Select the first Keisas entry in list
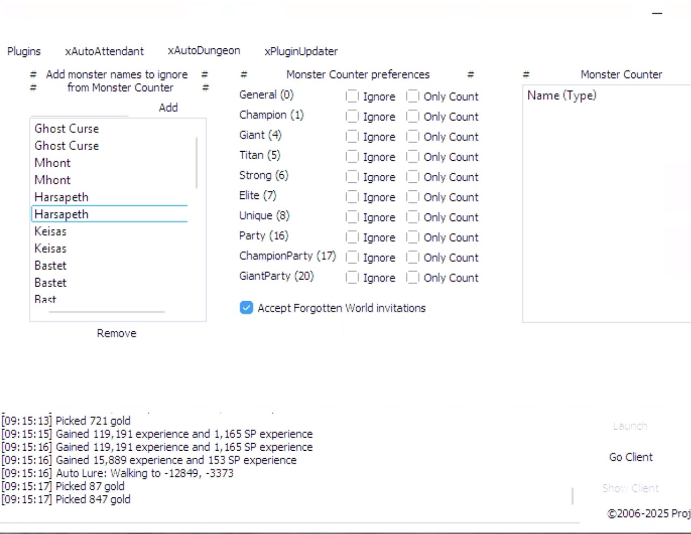The width and height of the screenshot is (691, 534). (x=51, y=231)
